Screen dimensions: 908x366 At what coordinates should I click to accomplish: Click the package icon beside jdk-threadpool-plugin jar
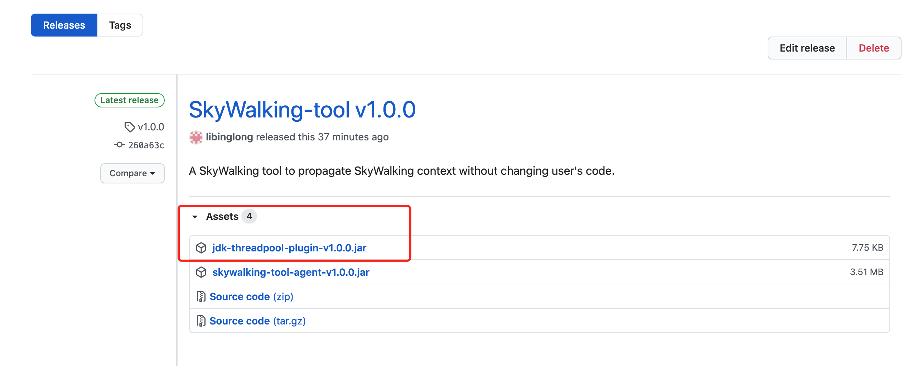(202, 247)
